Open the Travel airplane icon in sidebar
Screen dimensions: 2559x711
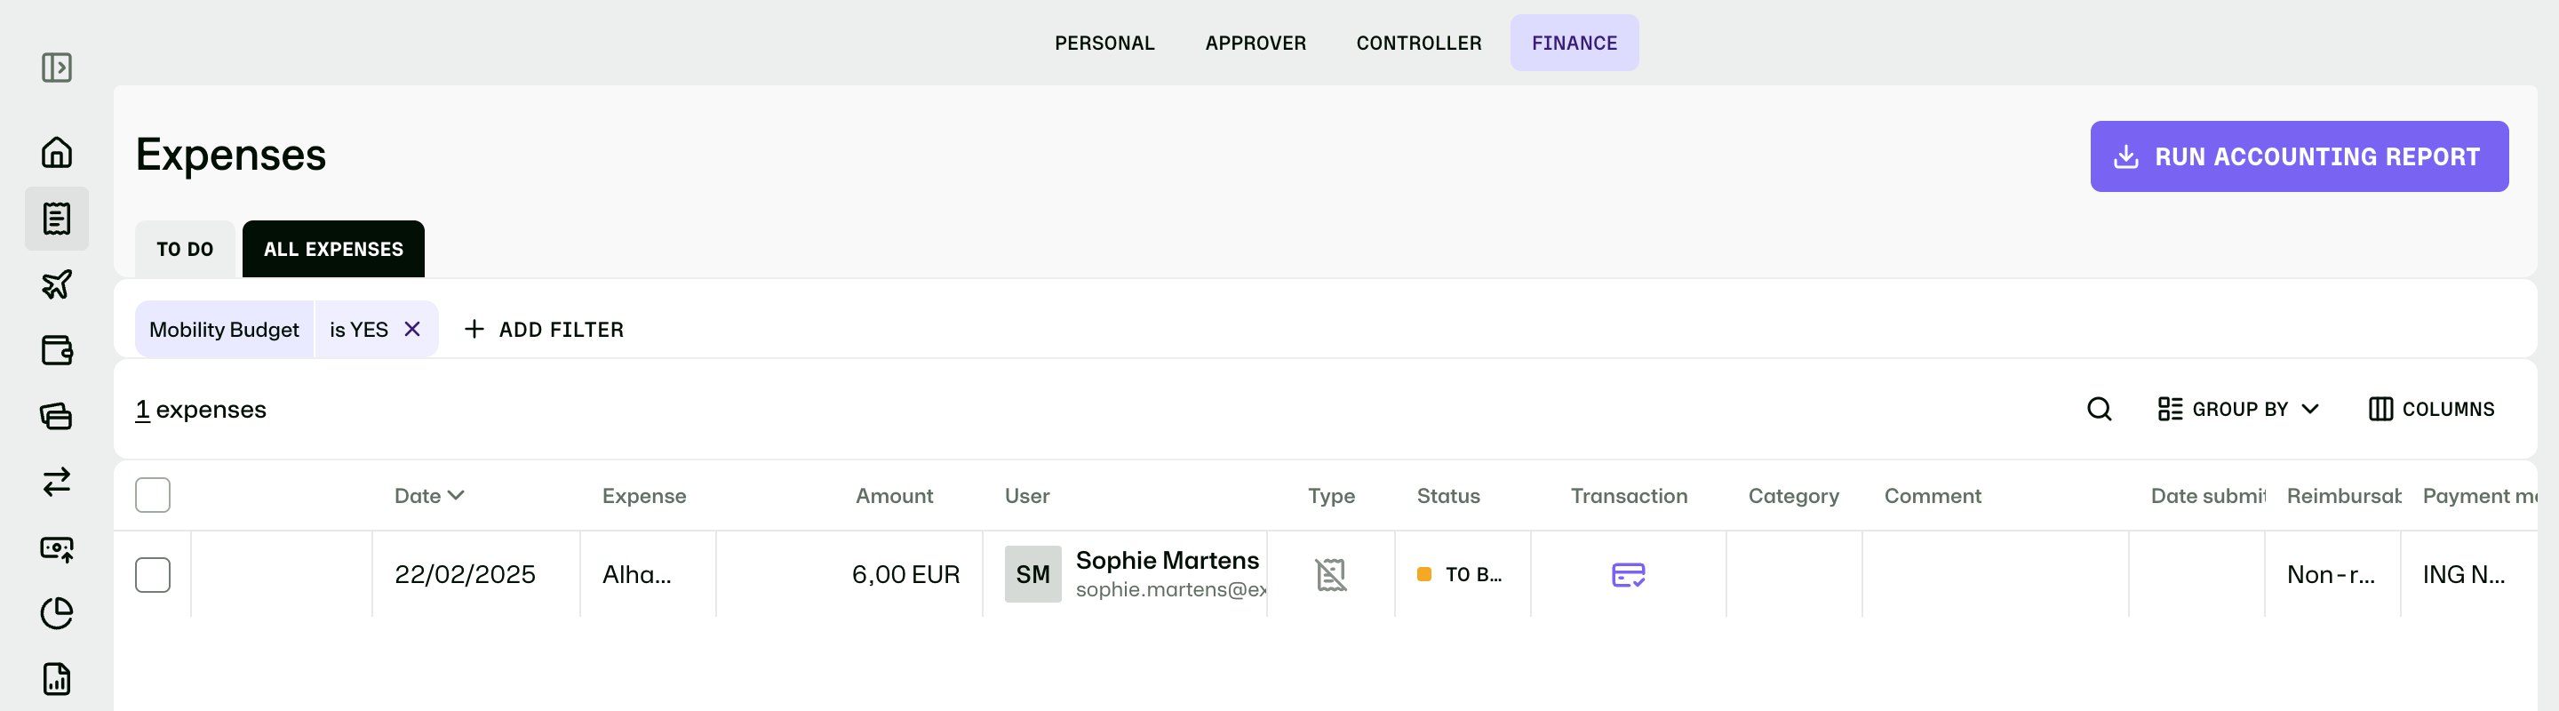[57, 284]
